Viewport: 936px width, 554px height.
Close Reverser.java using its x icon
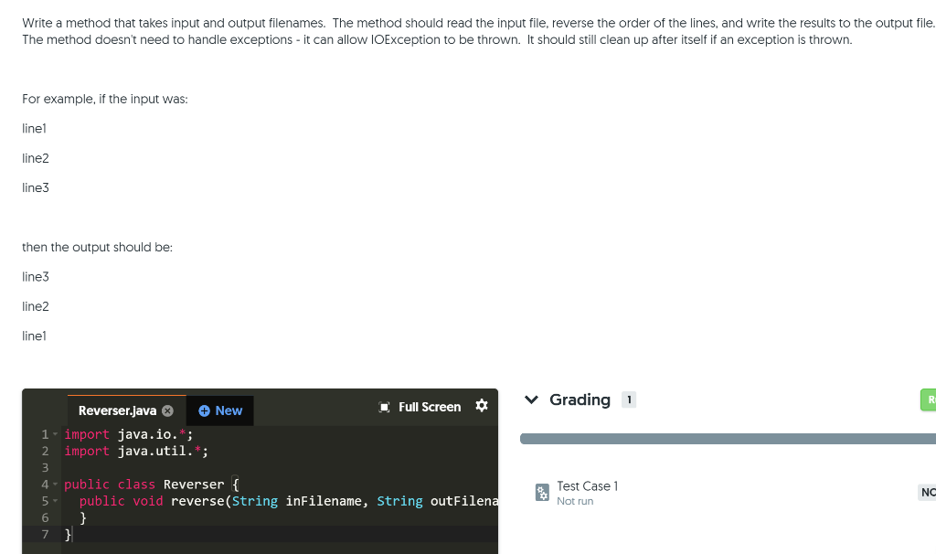[x=166, y=410]
